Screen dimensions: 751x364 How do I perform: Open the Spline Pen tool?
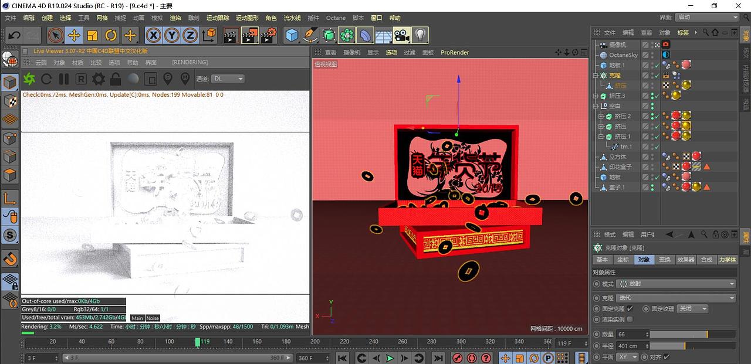(310, 36)
